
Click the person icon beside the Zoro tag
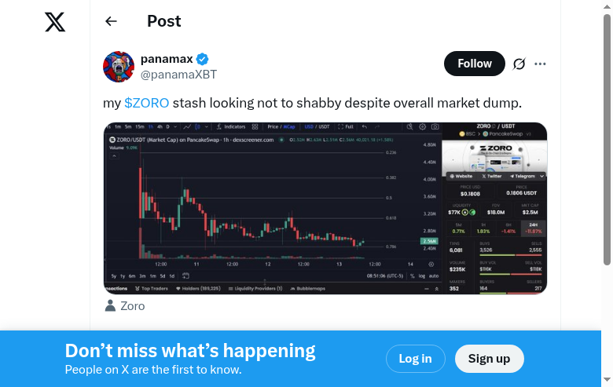[x=111, y=305]
